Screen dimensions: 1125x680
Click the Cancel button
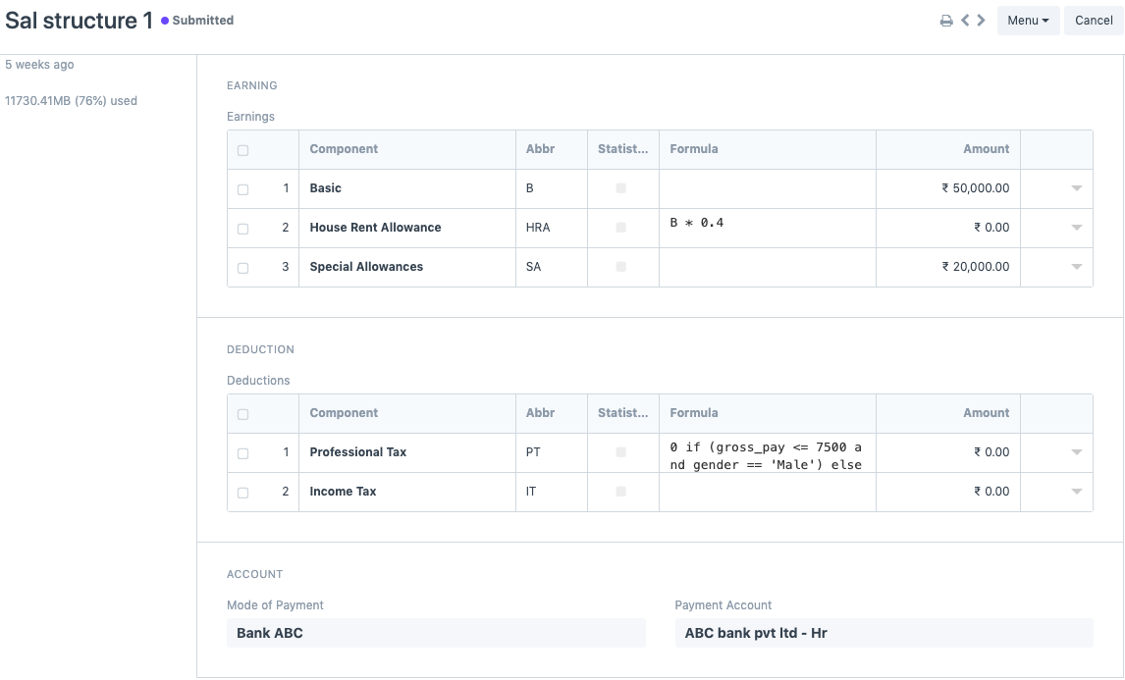[x=1094, y=21]
